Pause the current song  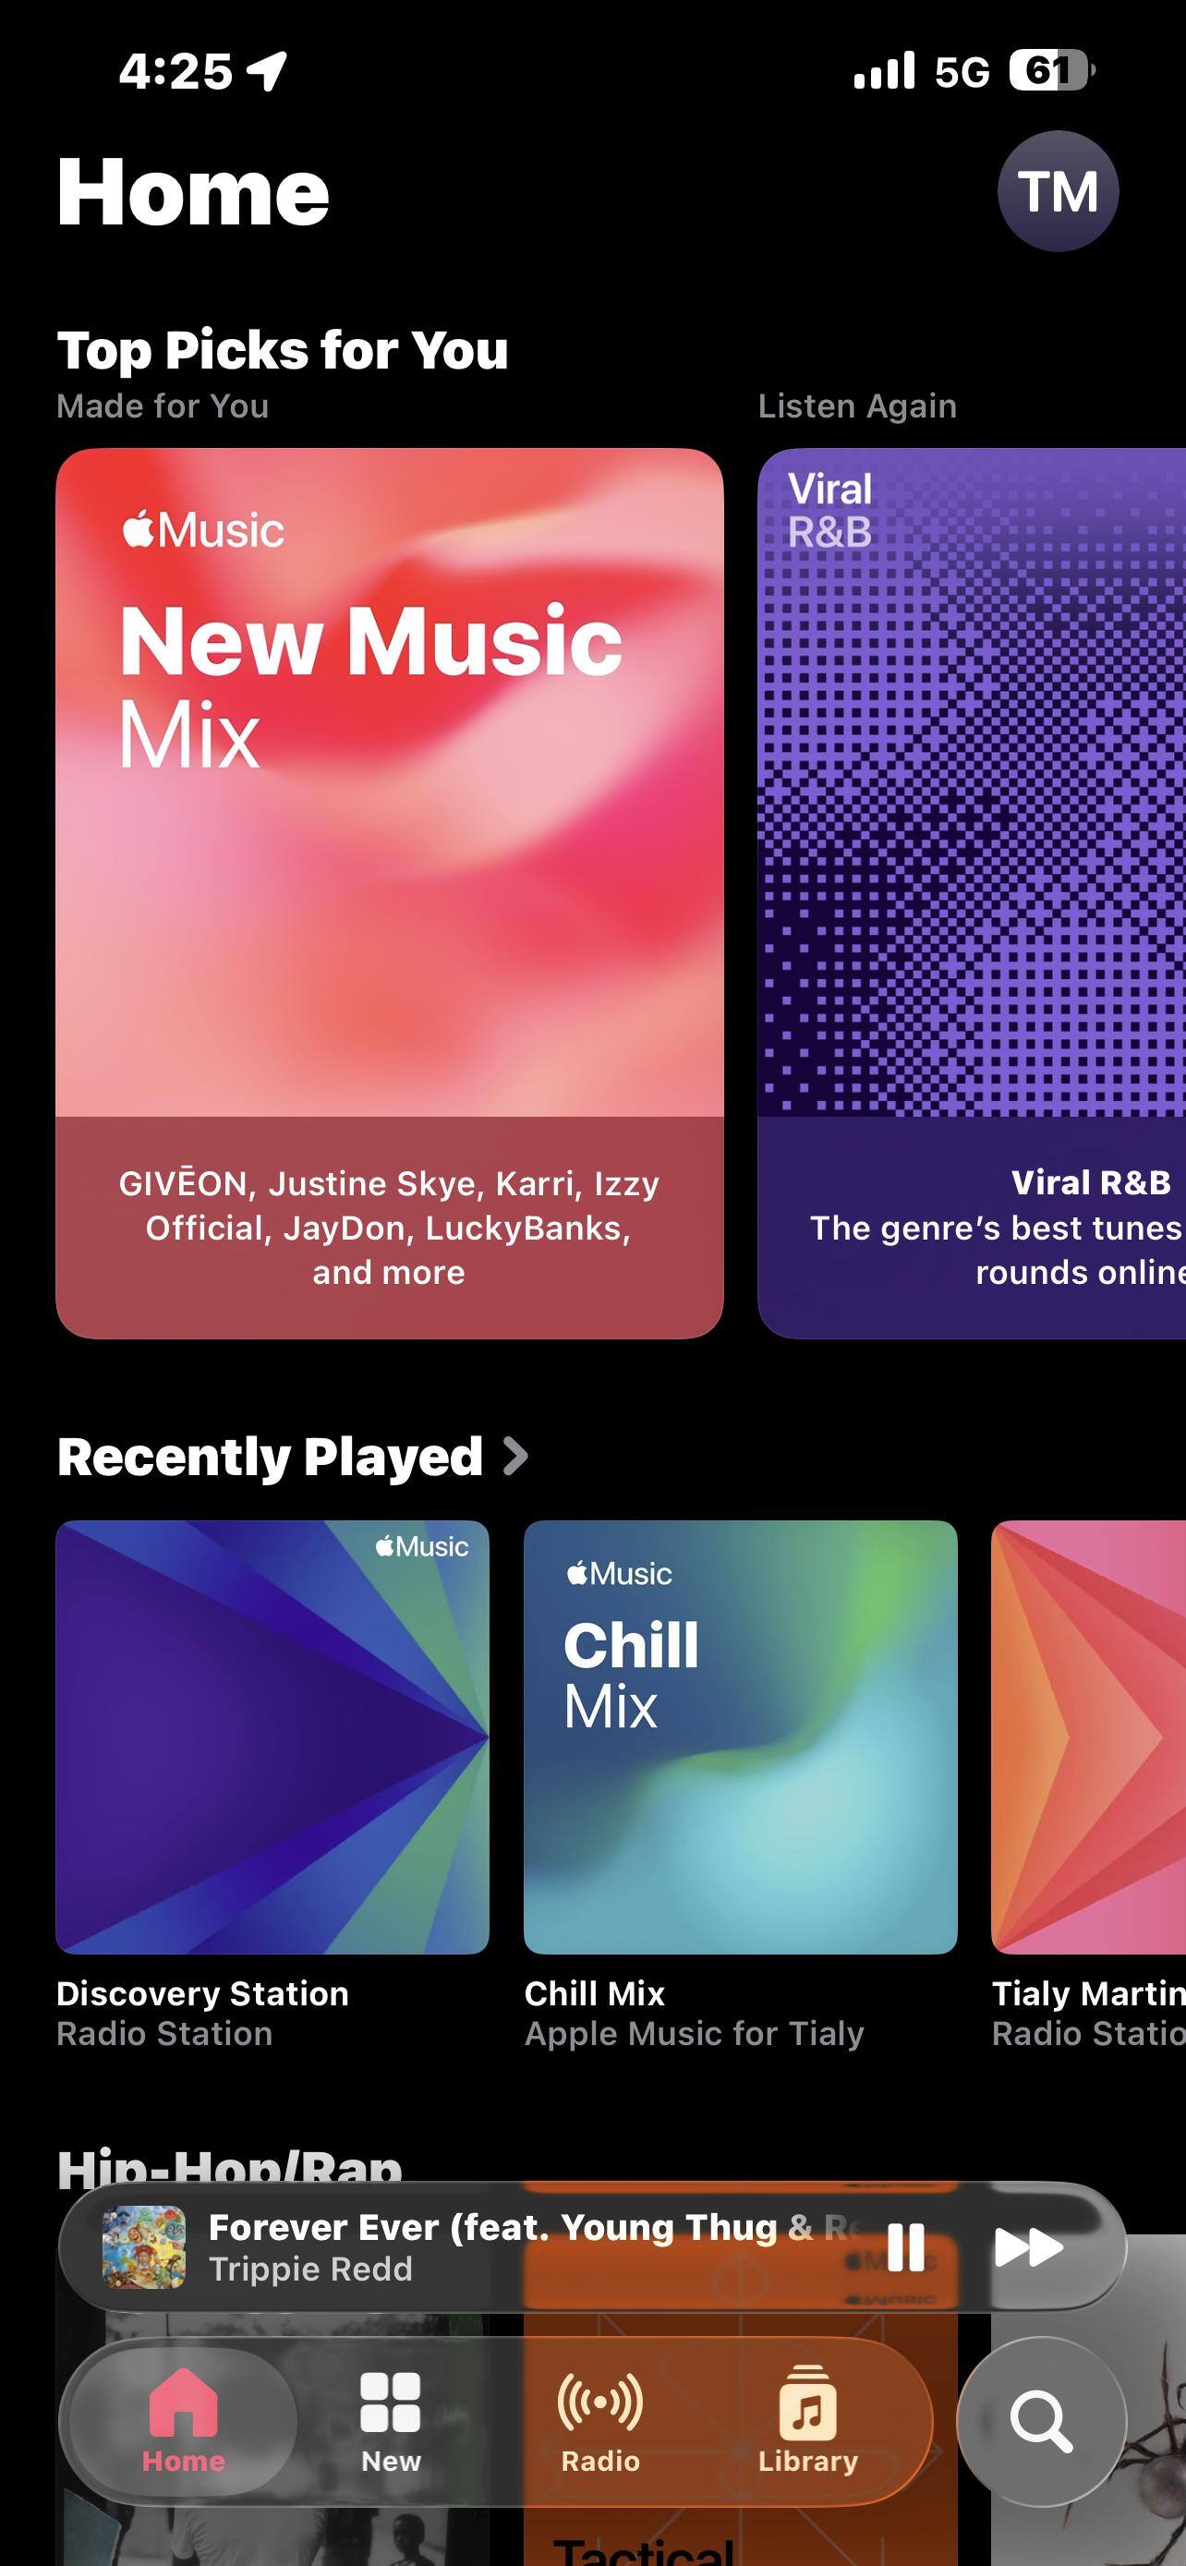coord(906,2248)
